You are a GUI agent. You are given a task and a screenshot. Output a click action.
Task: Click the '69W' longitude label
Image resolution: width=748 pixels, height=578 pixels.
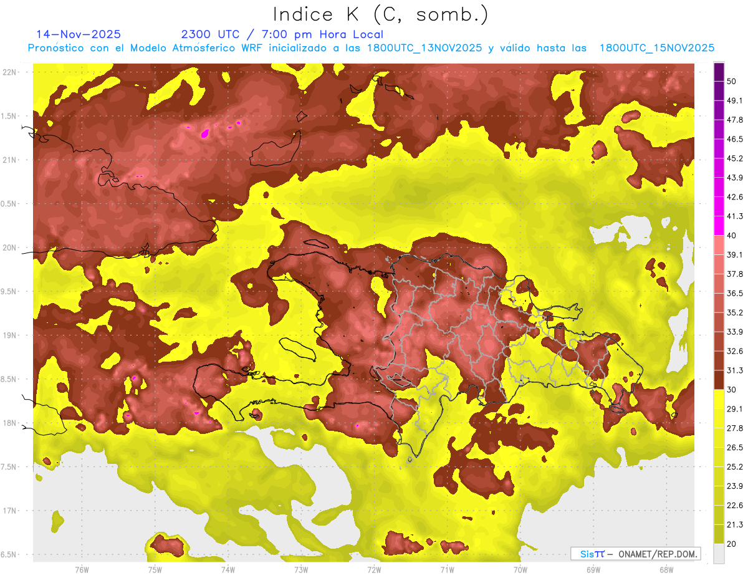point(593,571)
